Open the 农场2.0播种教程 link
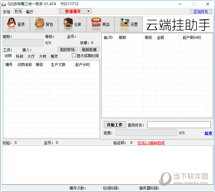This screenshot has width=215, height=192. click(151, 143)
